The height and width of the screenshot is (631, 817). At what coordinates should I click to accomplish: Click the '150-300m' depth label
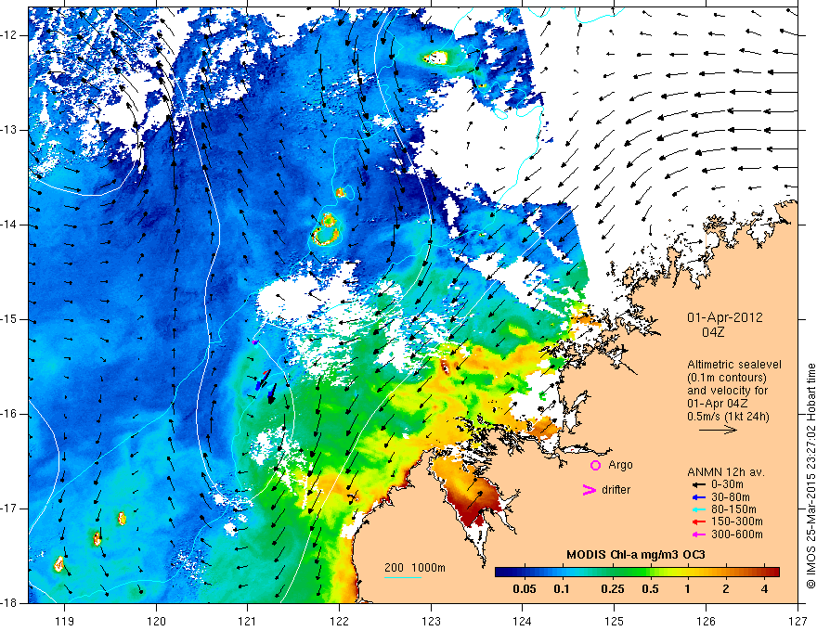[737, 522]
